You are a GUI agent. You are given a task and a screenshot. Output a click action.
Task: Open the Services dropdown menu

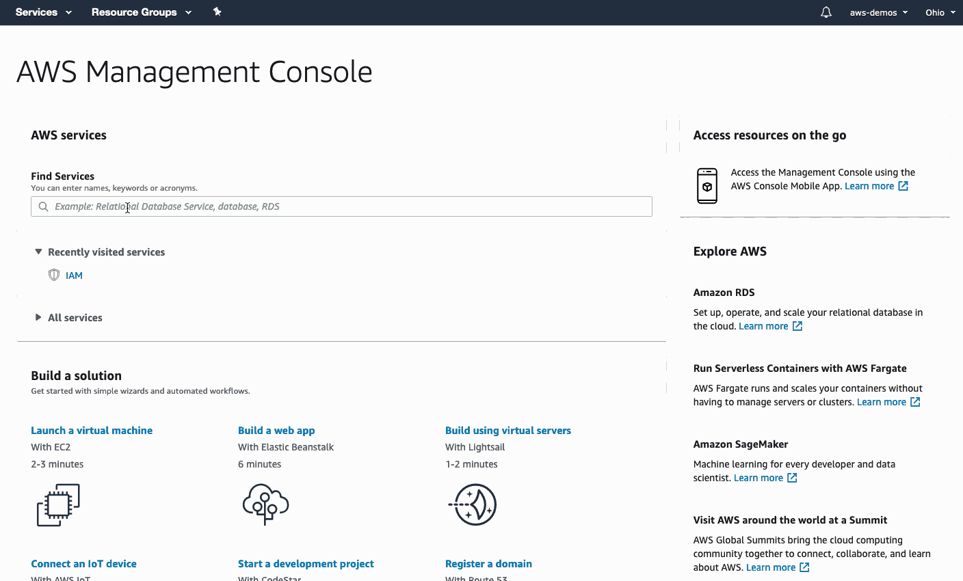[44, 12]
